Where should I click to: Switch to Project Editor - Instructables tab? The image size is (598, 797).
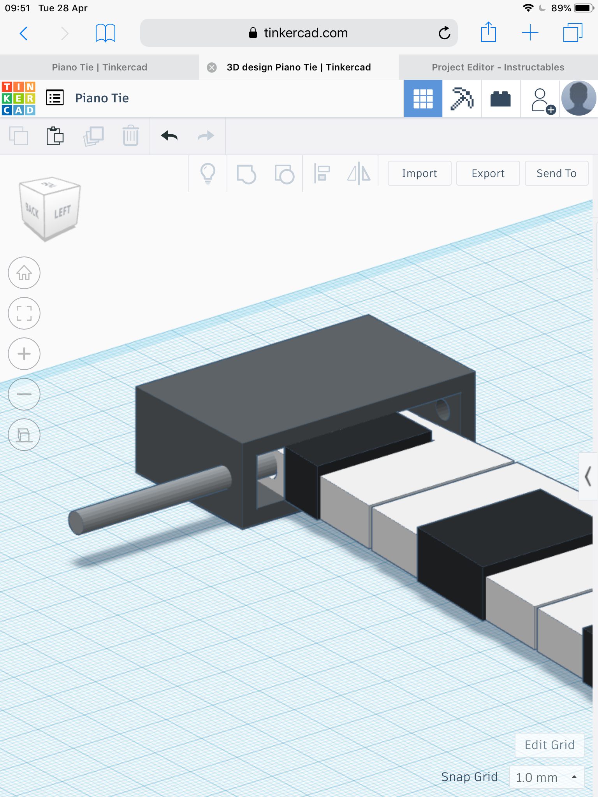coord(498,67)
